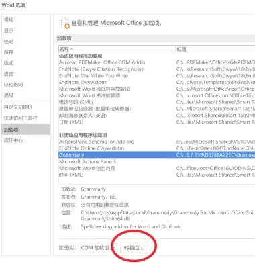
Task: Open the 转到(G)... button
Action: click(134, 248)
